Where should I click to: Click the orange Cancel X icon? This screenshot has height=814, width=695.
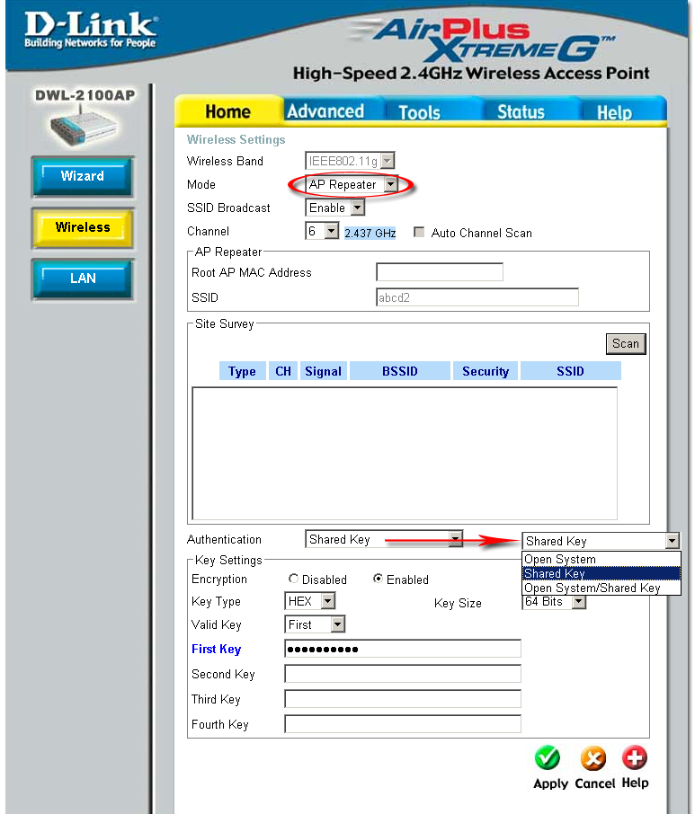(593, 759)
